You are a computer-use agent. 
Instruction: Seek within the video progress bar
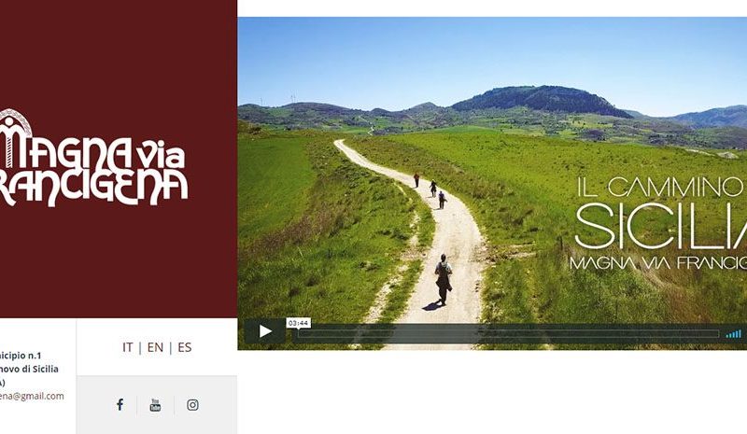point(508,334)
